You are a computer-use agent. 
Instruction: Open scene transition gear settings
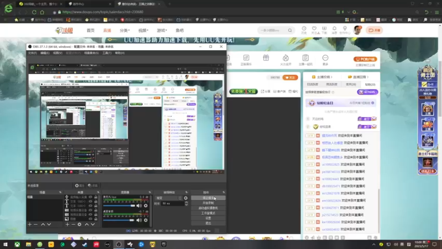pyautogui.click(x=186, y=198)
